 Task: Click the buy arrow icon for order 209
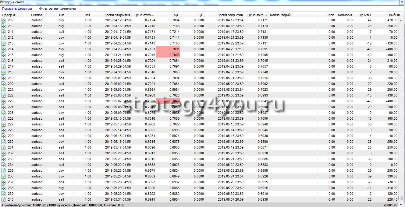(x=4, y=20)
